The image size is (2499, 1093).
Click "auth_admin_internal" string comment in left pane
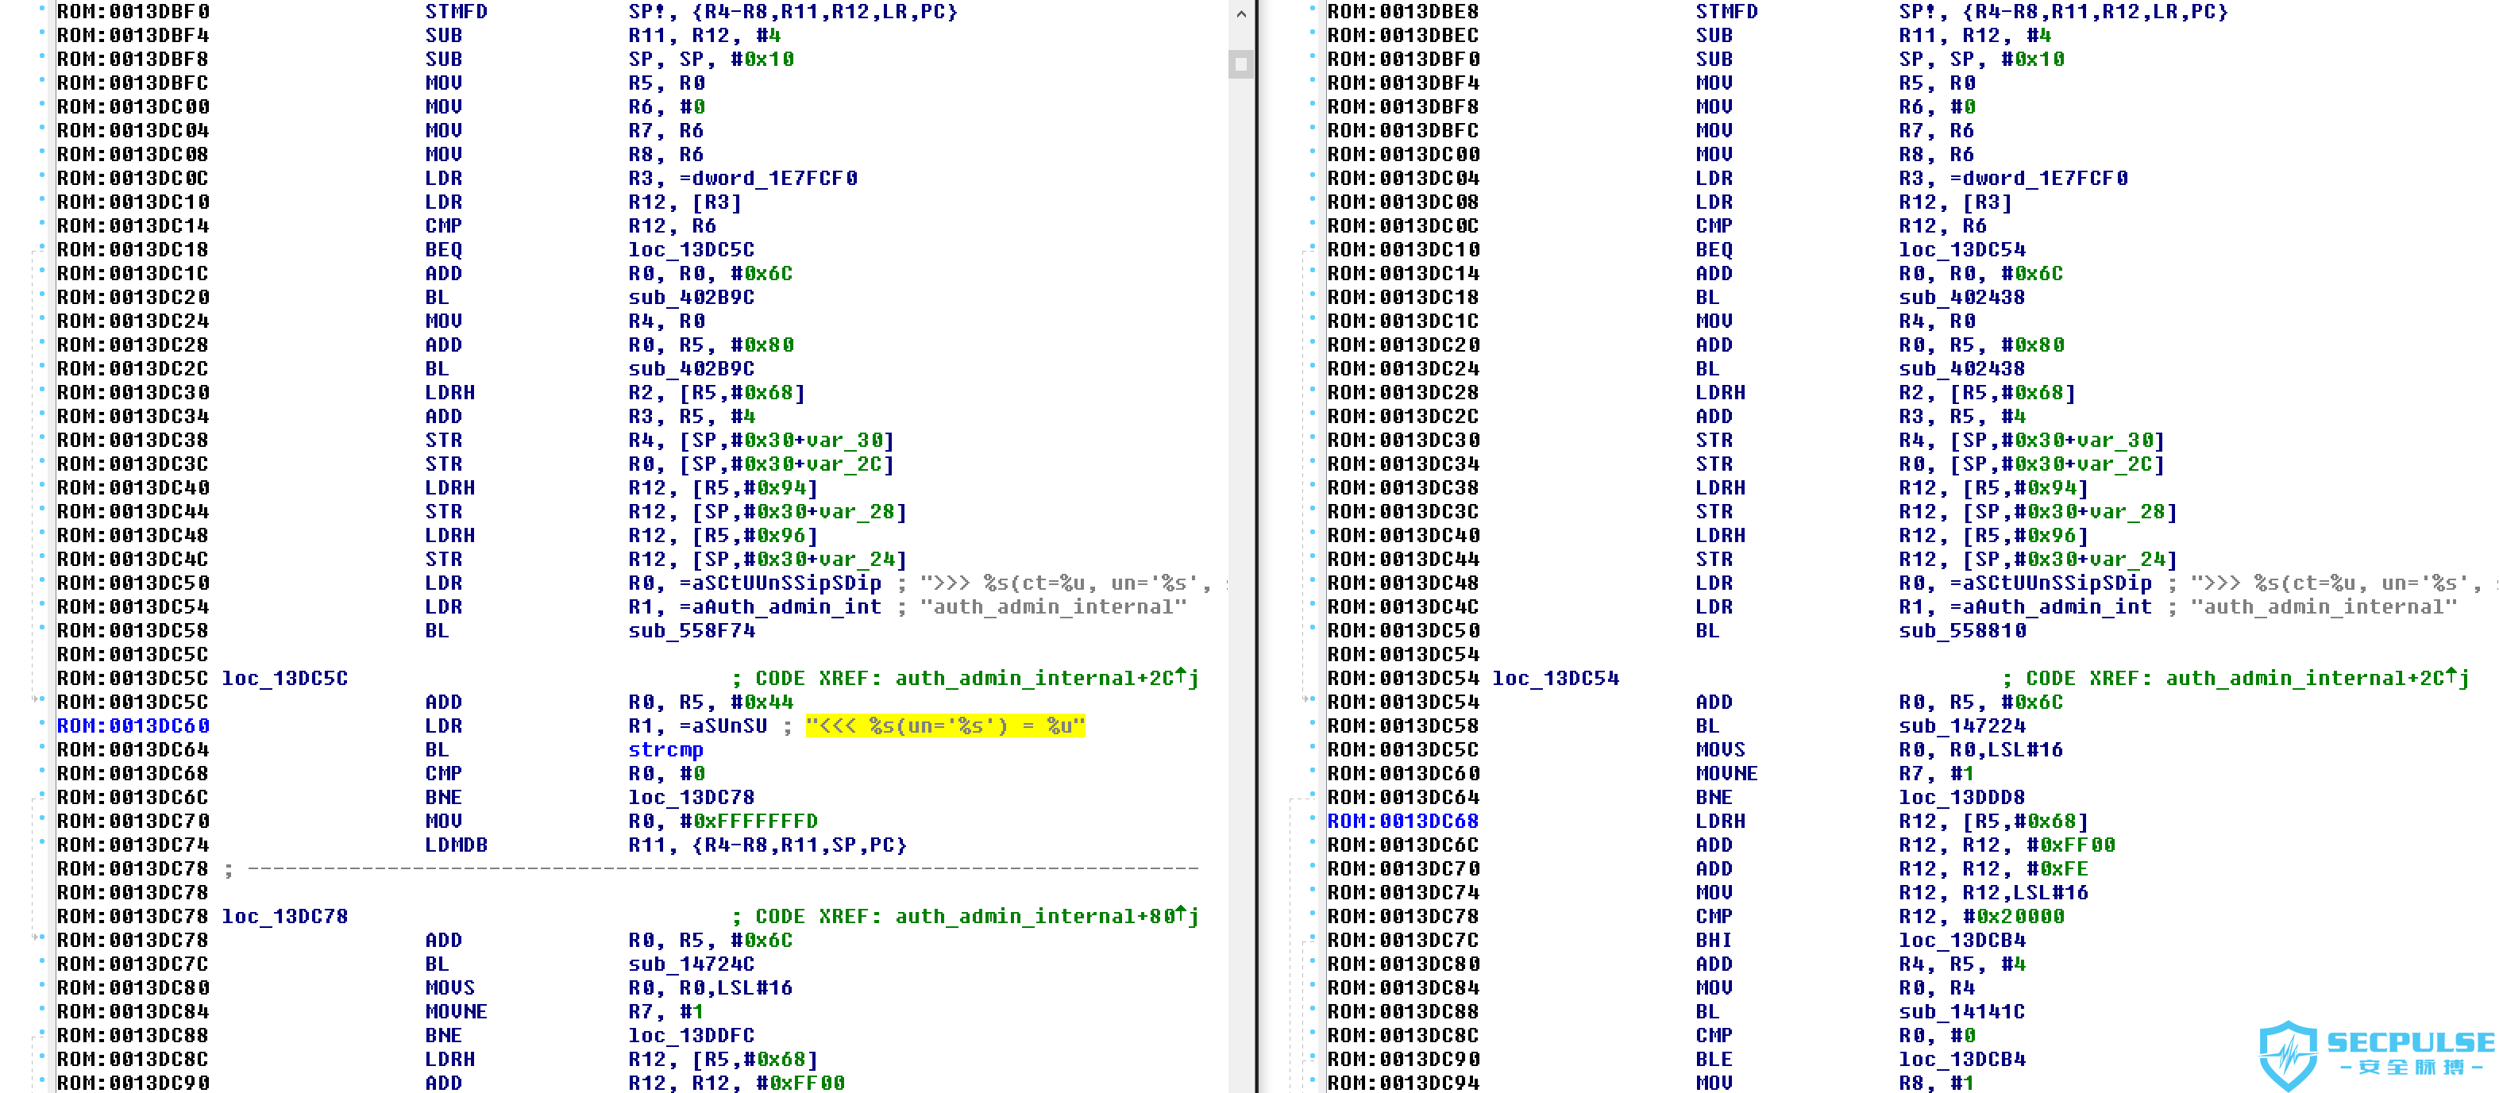1053,607
